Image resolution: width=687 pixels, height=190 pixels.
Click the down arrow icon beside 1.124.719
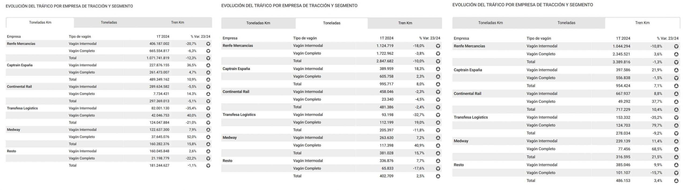tap(438, 46)
